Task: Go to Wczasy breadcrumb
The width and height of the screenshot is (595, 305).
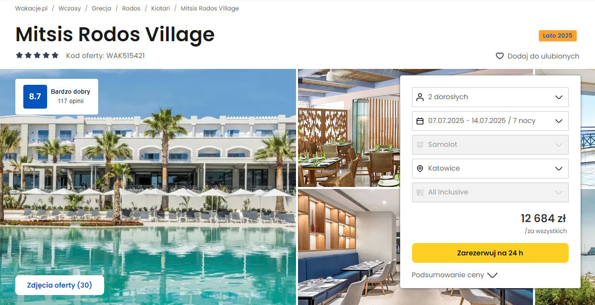Action: pos(69,8)
